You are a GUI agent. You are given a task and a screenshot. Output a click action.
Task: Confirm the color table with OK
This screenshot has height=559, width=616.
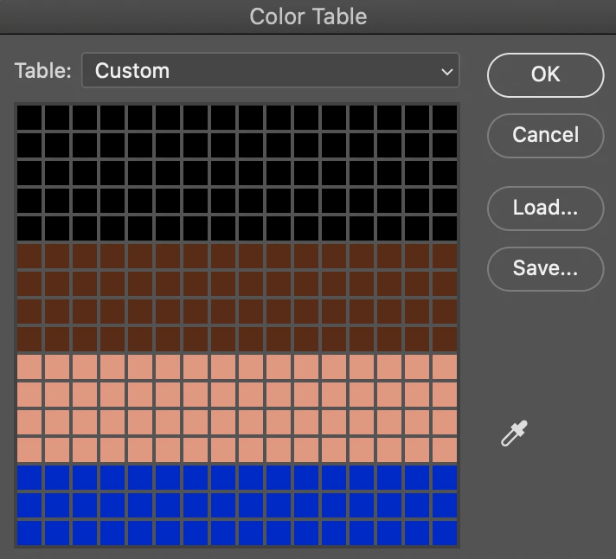[545, 75]
